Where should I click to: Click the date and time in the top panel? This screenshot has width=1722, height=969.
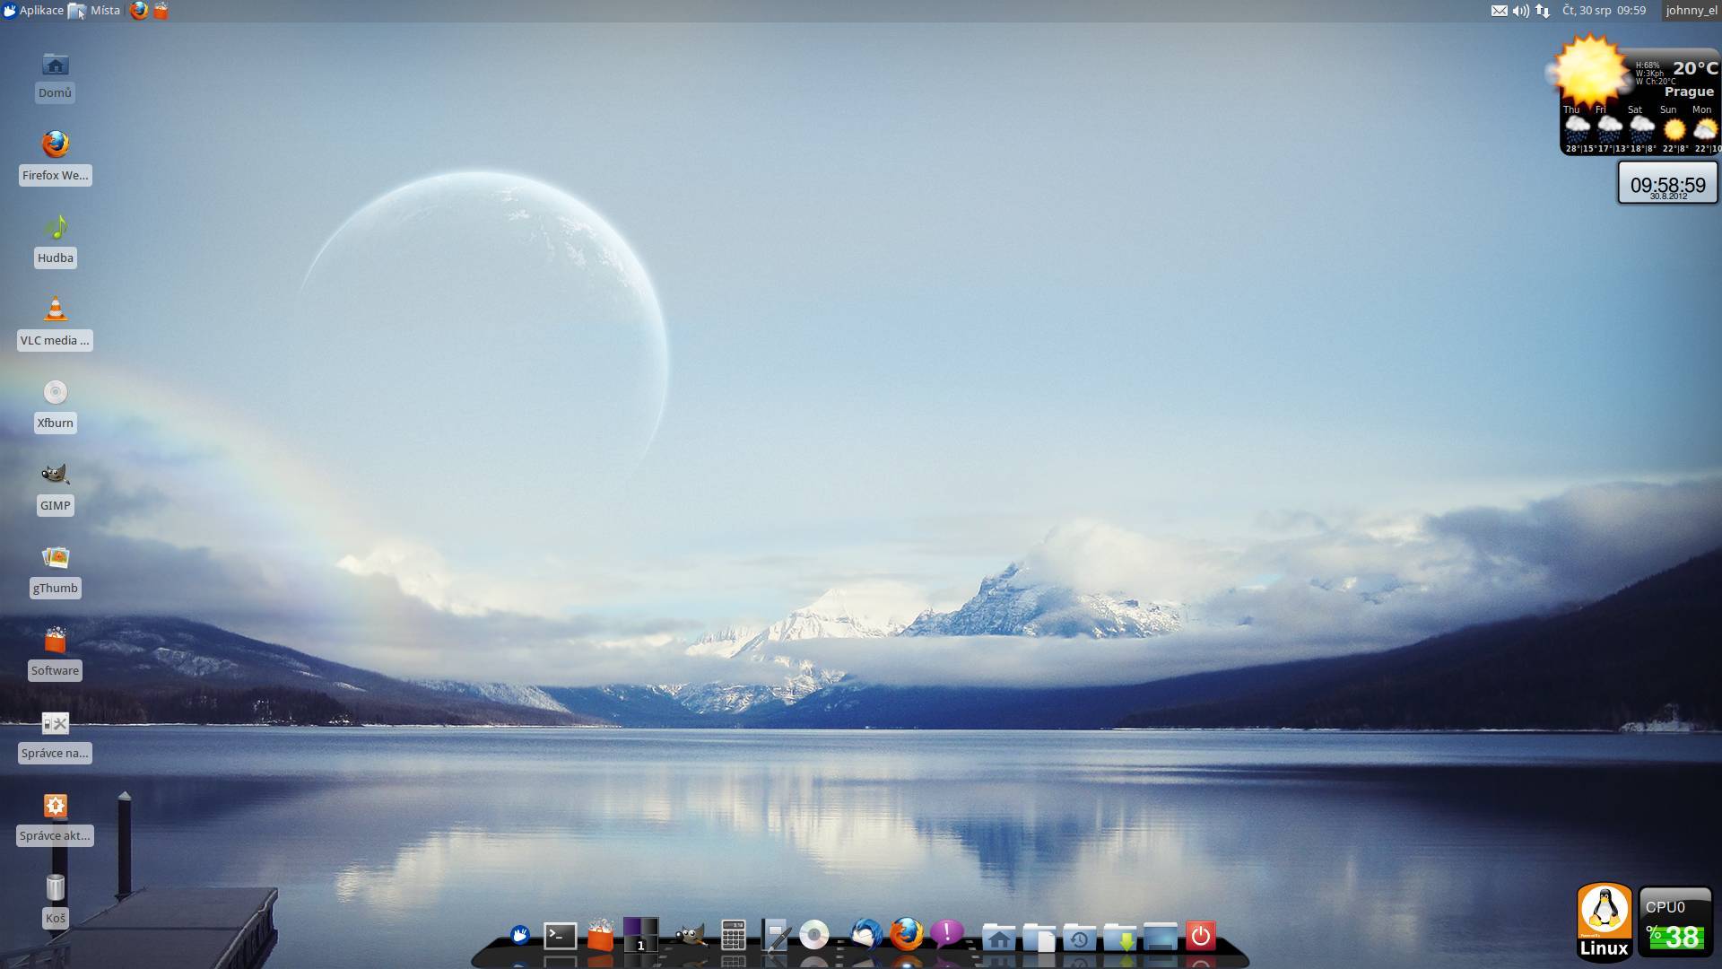pyautogui.click(x=1604, y=11)
